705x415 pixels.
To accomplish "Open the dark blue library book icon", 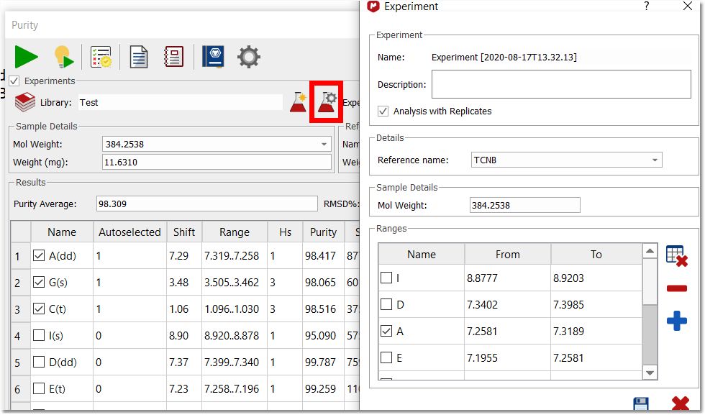I will 213,57.
